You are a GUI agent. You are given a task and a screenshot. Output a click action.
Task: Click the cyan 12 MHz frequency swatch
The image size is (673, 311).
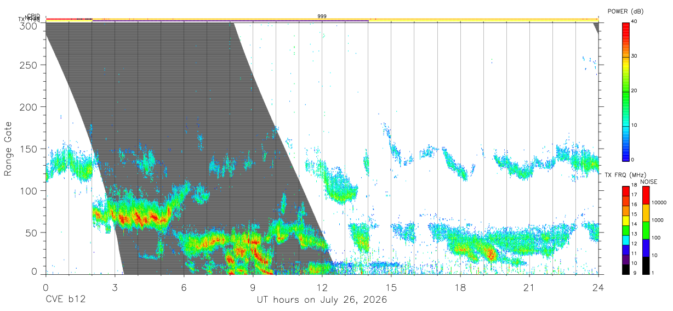coord(625,240)
